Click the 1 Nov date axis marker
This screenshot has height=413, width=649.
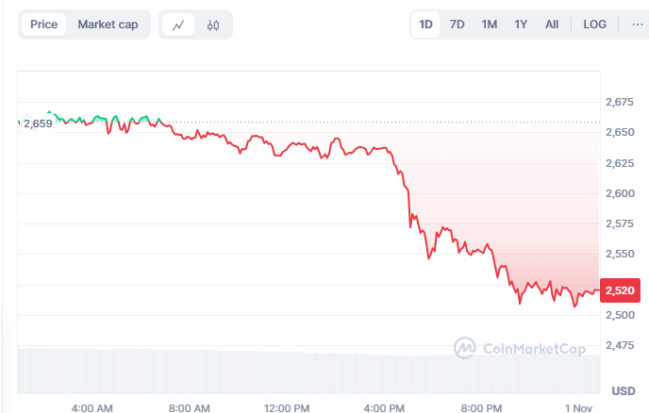coord(576,407)
